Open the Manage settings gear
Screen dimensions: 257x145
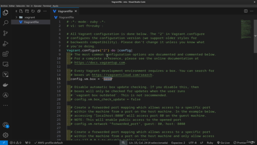(x=5, y=135)
